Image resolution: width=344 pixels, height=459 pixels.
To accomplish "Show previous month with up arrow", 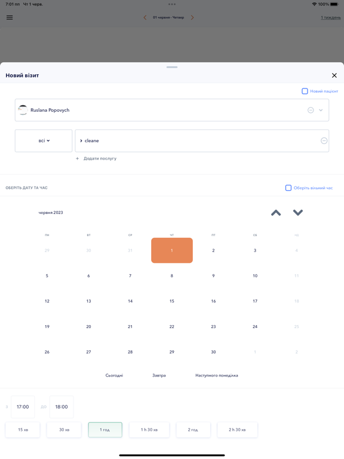I will (x=276, y=213).
